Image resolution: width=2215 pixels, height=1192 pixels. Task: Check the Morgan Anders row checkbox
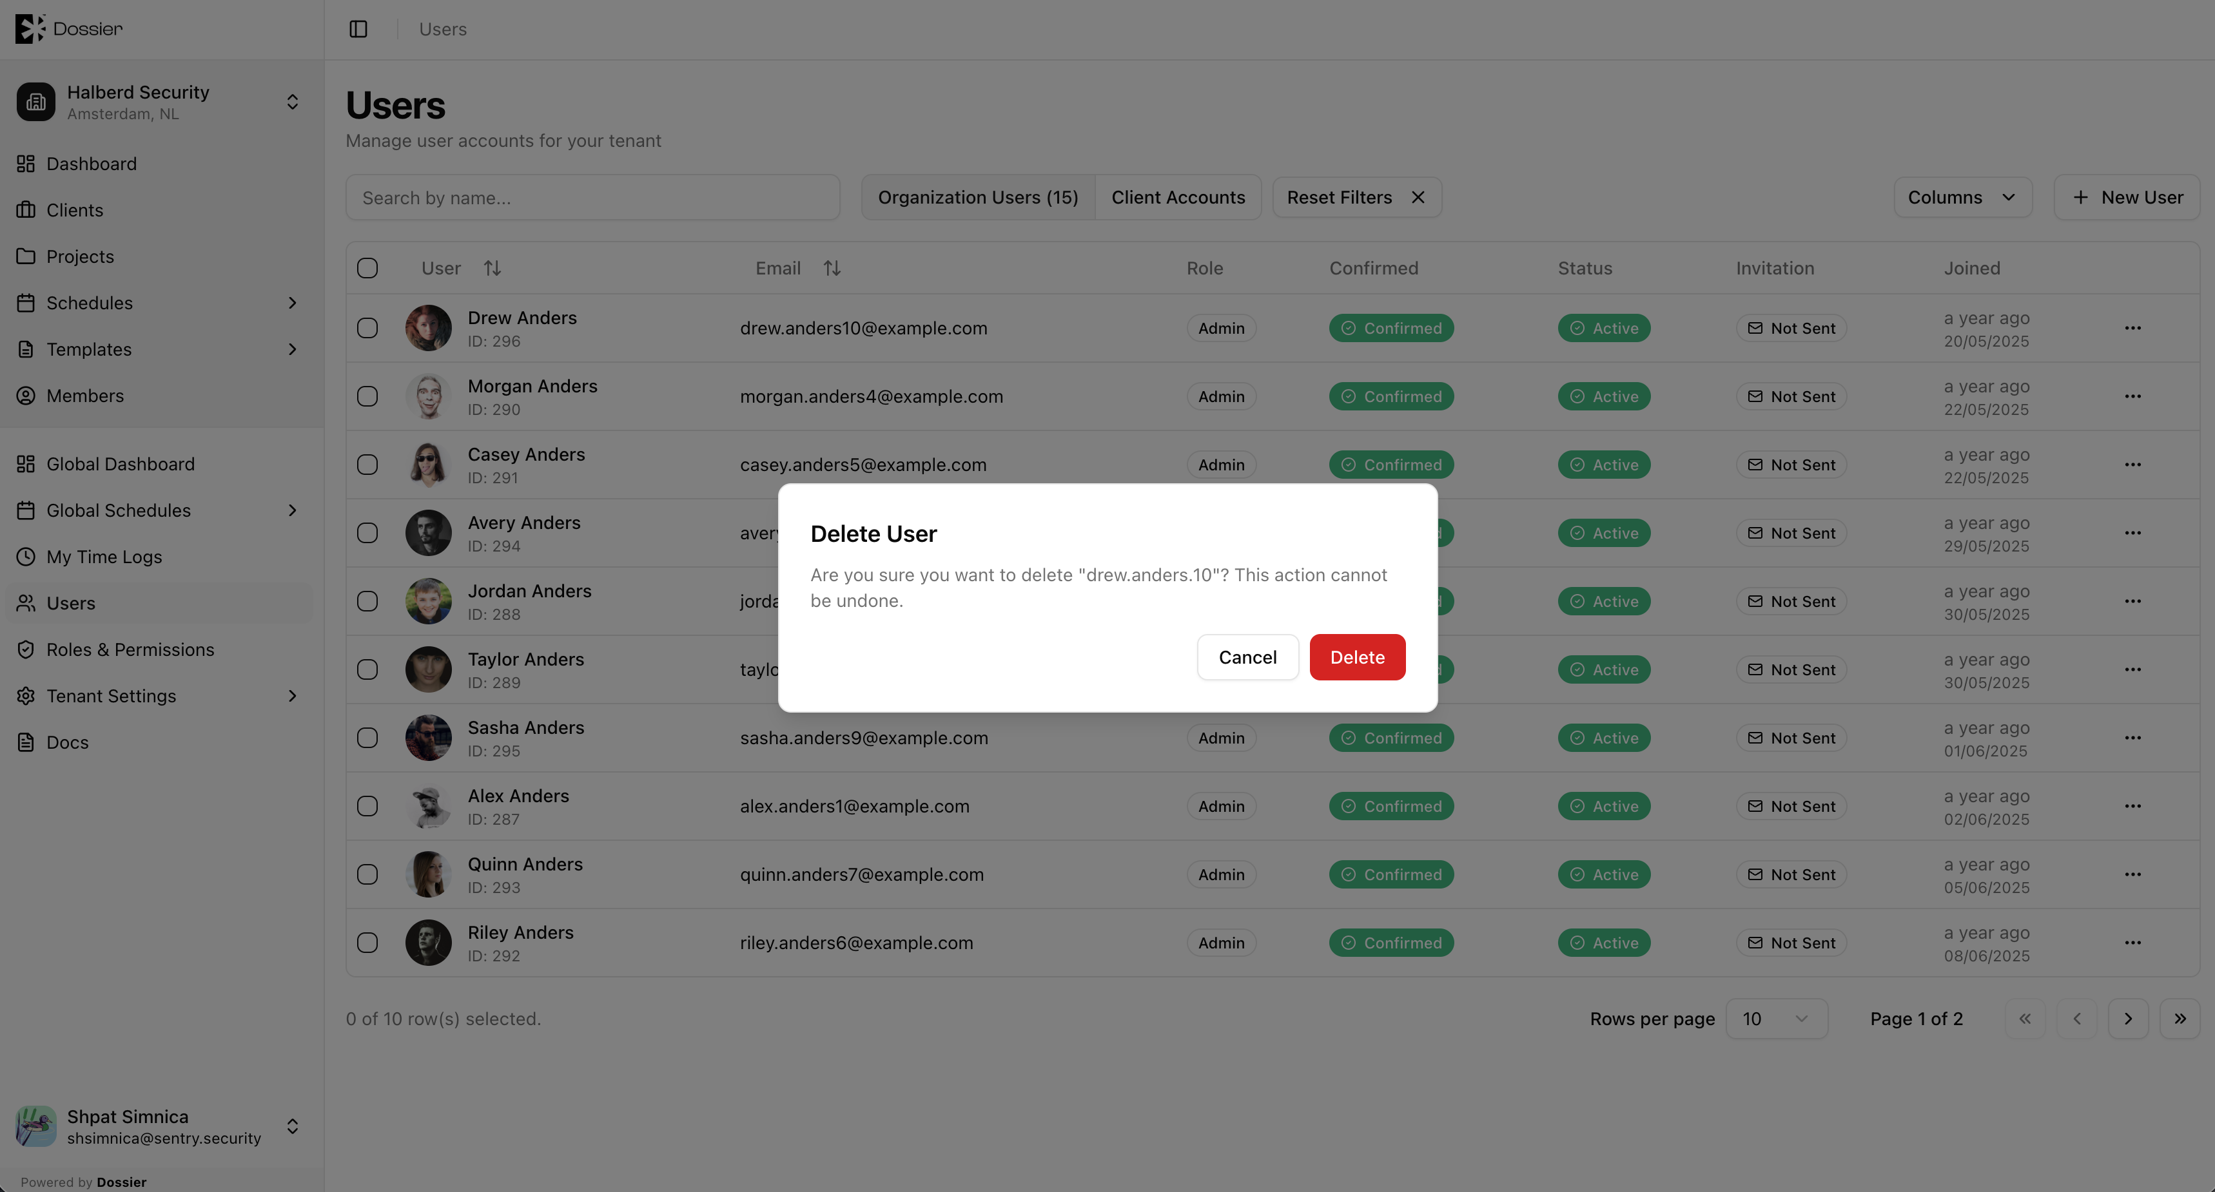click(x=367, y=396)
